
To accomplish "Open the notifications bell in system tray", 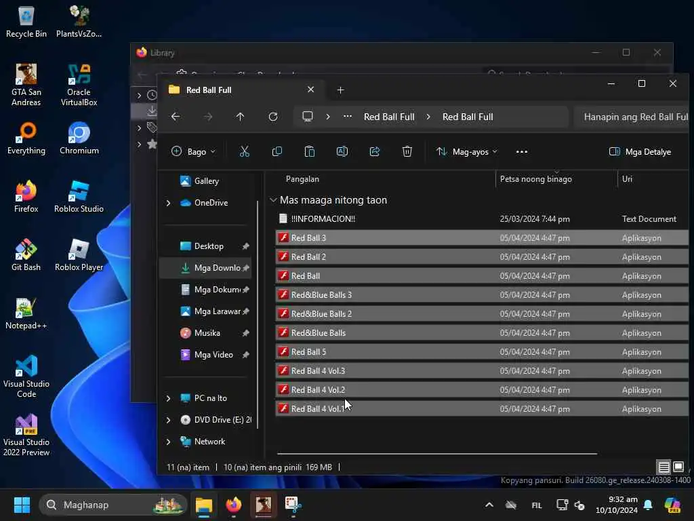I will tap(648, 505).
